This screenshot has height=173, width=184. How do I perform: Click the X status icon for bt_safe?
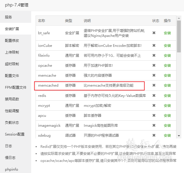click(154, 33)
